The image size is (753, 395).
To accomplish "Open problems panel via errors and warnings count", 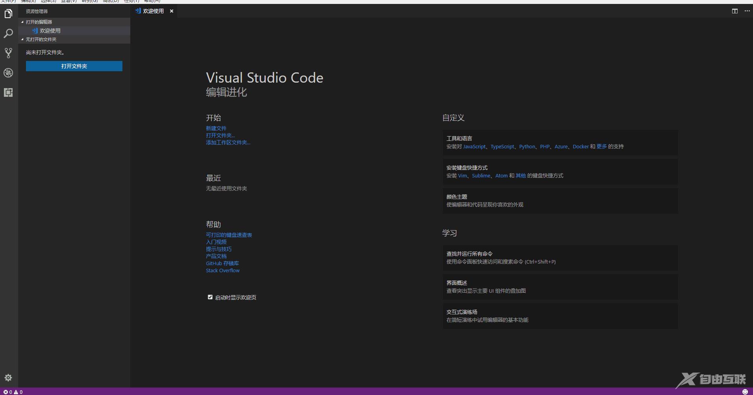I will pyautogui.click(x=13, y=392).
